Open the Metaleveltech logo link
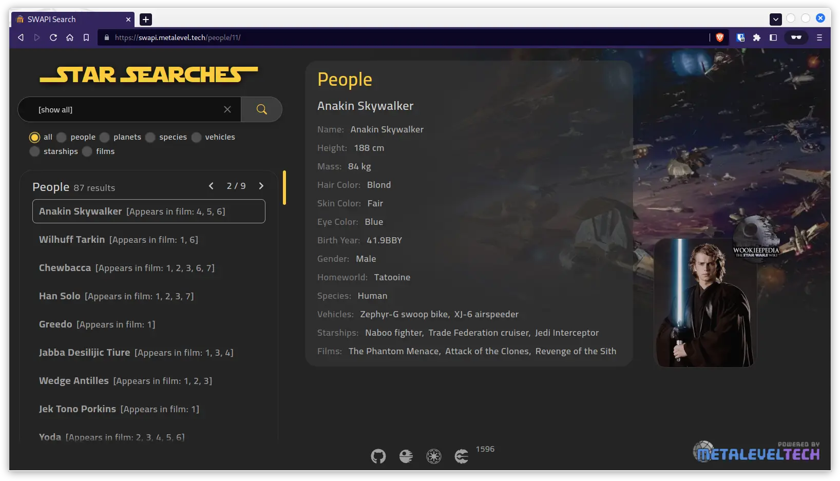The width and height of the screenshot is (840, 481). pyautogui.click(x=756, y=452)
